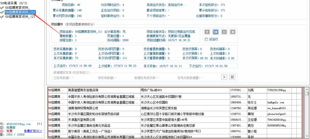
Task: Select the contact cell 曾小姐
Action: point(257,131)
